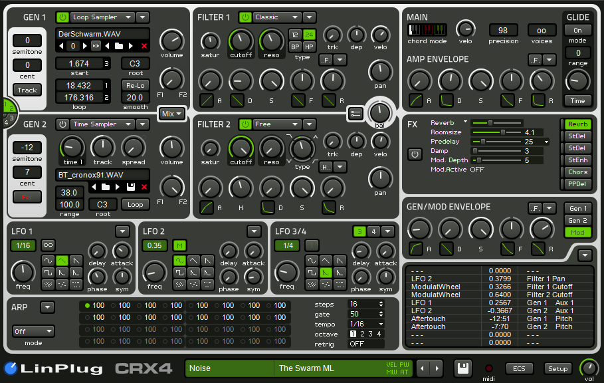Toggle the Fix button in GEN 2
Viewport: 604px width, 383px height.
tap(27, 197)
